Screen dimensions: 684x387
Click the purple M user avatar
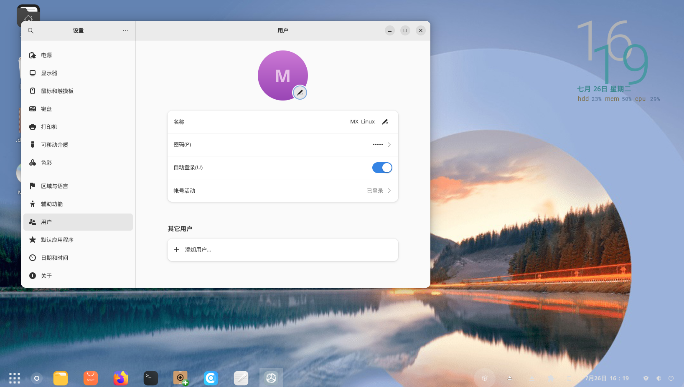(283, 75)
